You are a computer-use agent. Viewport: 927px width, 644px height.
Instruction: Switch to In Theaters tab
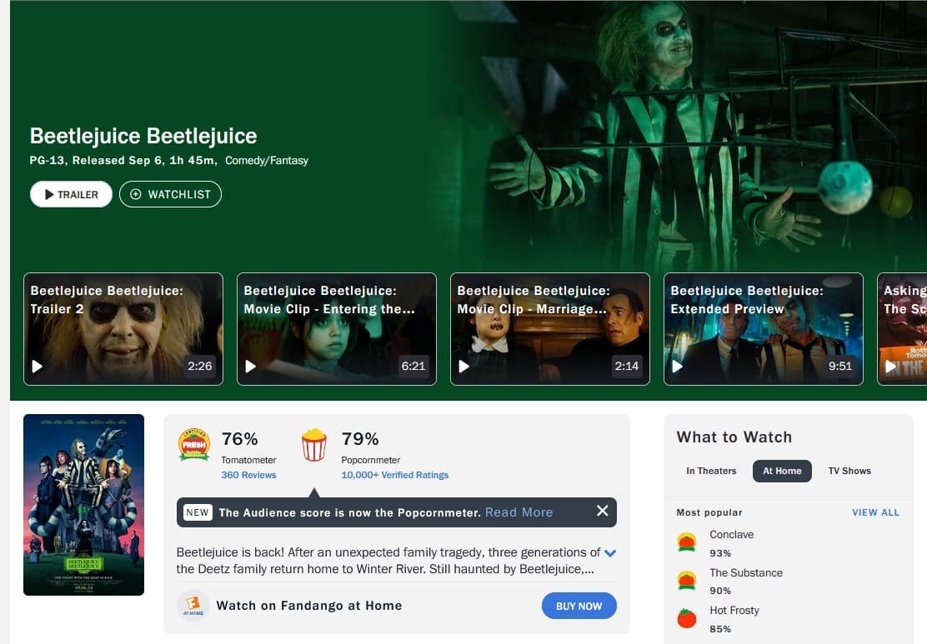tap(711, 471)
